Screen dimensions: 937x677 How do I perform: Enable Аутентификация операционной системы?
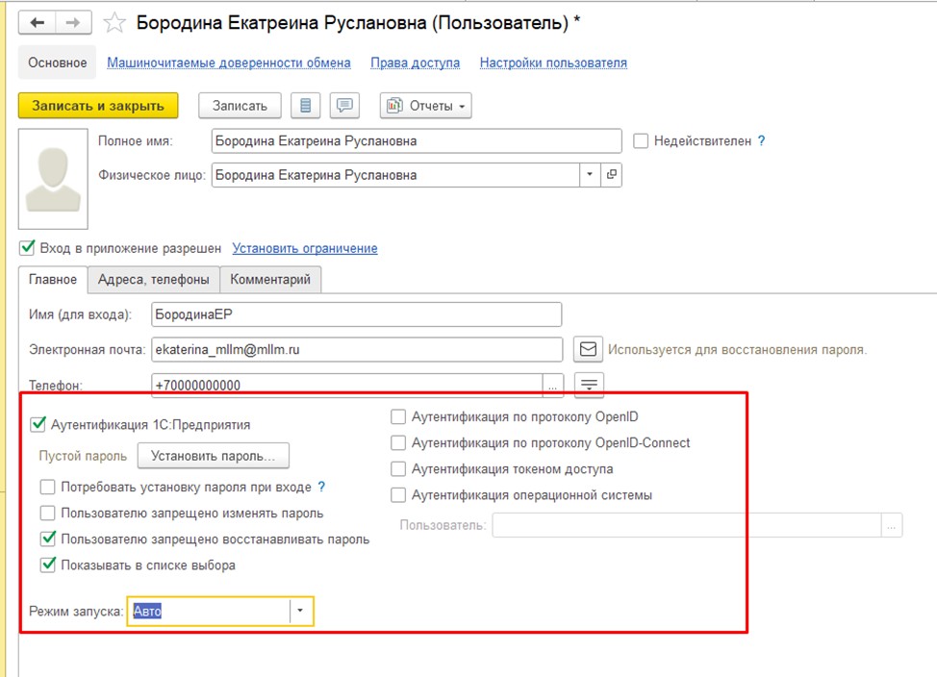click(x=398, y=494)
